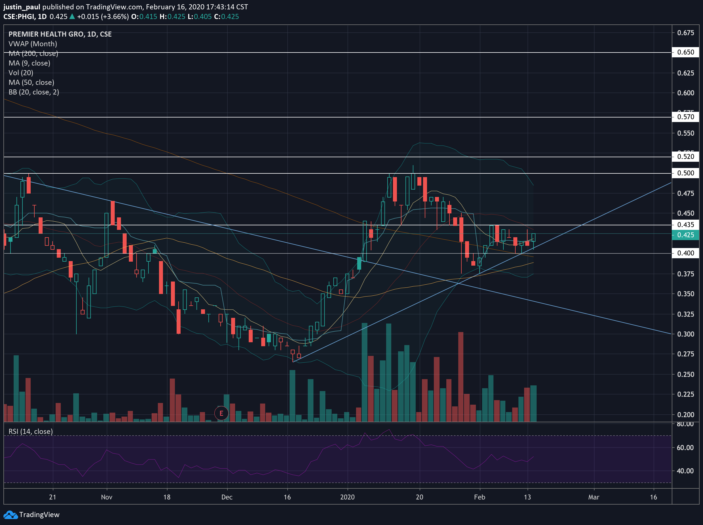Viewport: 703px width, 525px height.
Task: Select the RSI (14, close) pane label
Action: tap(30, 431)
